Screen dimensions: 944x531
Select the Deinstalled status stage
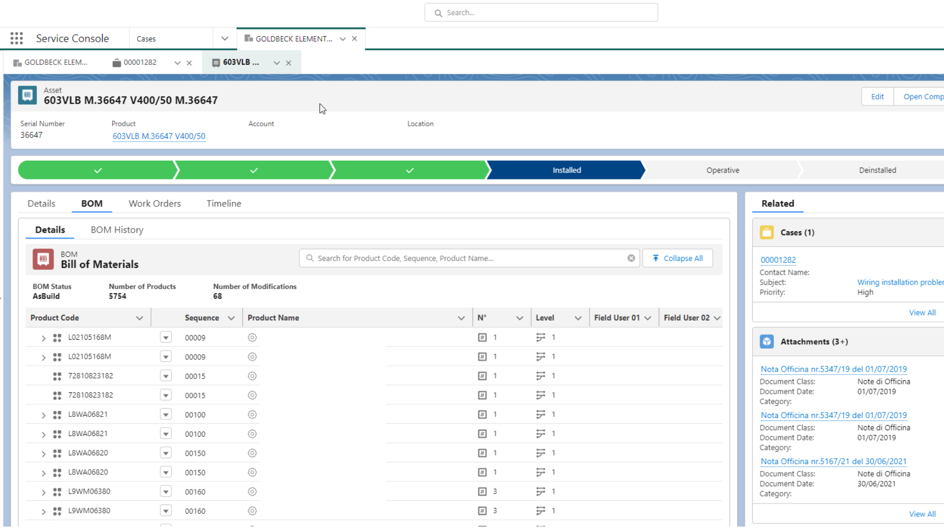click(877, 170)
